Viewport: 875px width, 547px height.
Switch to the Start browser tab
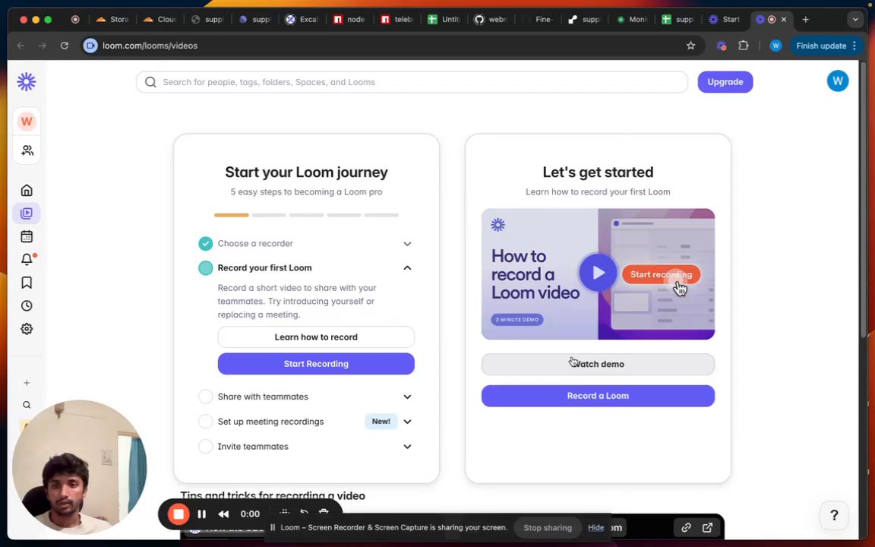tap(725, 20)
